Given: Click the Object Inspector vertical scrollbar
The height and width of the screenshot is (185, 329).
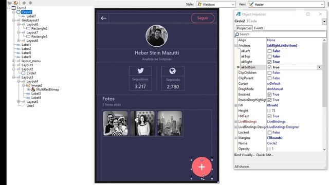Looking at the screenshot, I should (324, 95).
